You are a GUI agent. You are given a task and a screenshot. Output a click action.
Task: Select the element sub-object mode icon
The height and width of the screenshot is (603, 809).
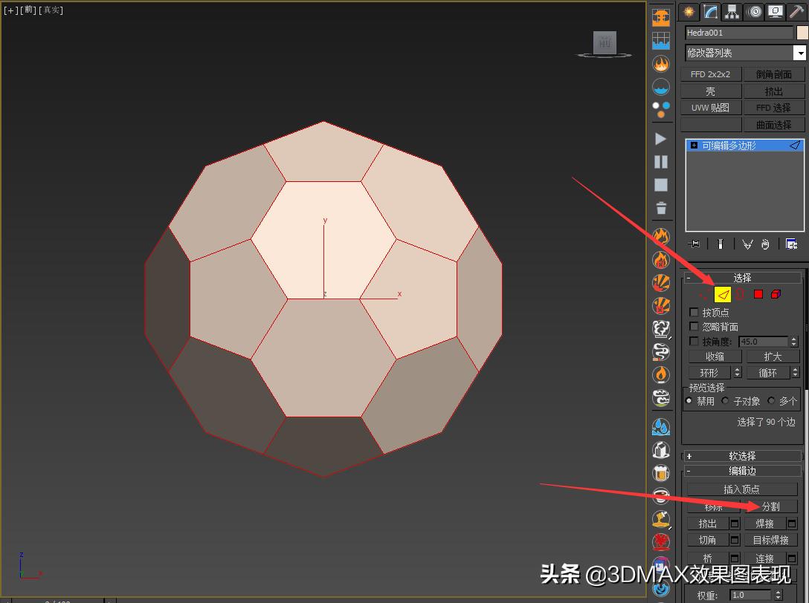click(x=776, y=294)
